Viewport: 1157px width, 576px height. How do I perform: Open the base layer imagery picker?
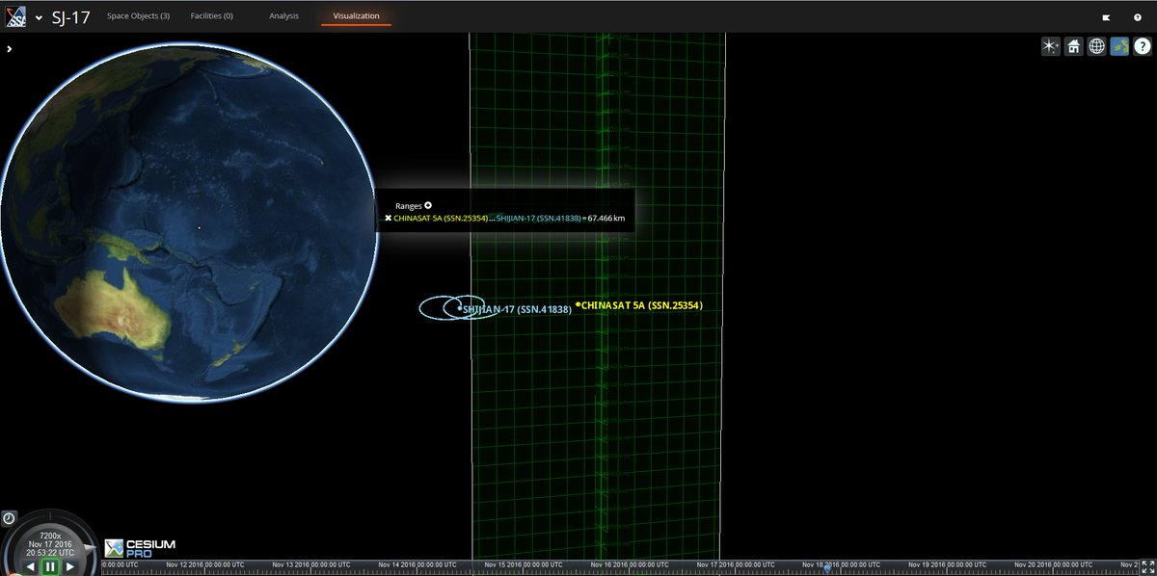point(1119,46)
